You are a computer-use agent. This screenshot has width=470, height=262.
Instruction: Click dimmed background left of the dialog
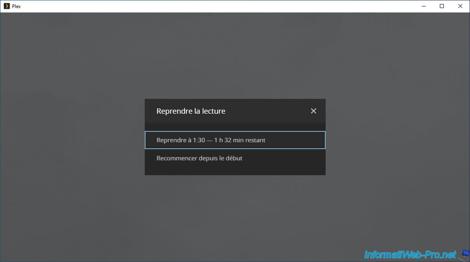coord(72,137)
